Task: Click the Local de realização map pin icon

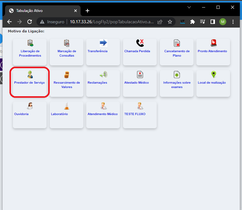Action: (x=214, y=75)
